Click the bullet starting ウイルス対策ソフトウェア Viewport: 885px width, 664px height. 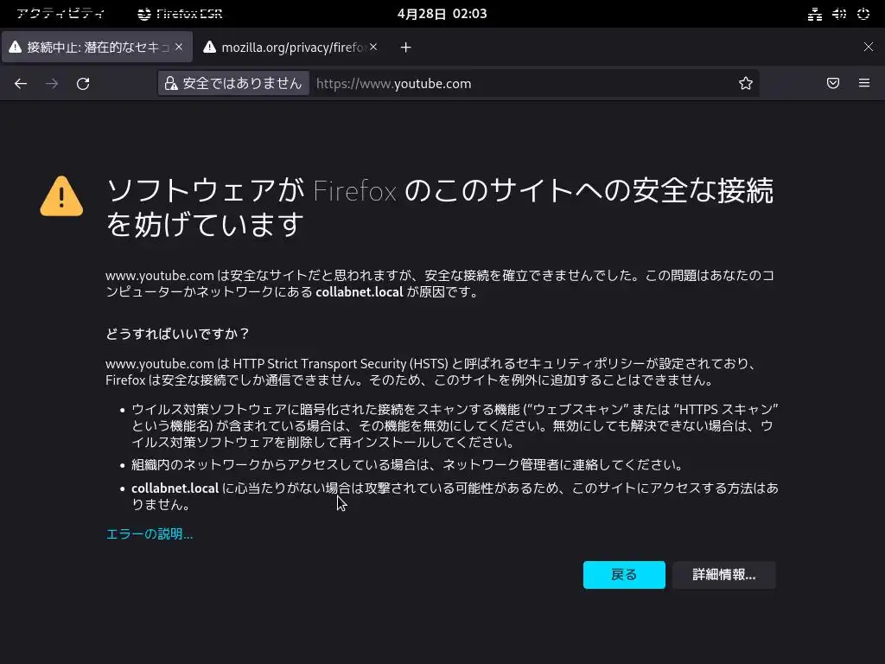coord(455,425)
